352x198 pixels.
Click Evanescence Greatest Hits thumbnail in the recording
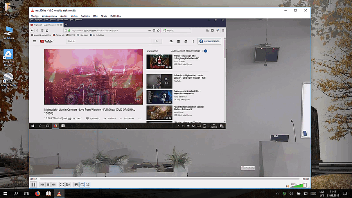160,97
